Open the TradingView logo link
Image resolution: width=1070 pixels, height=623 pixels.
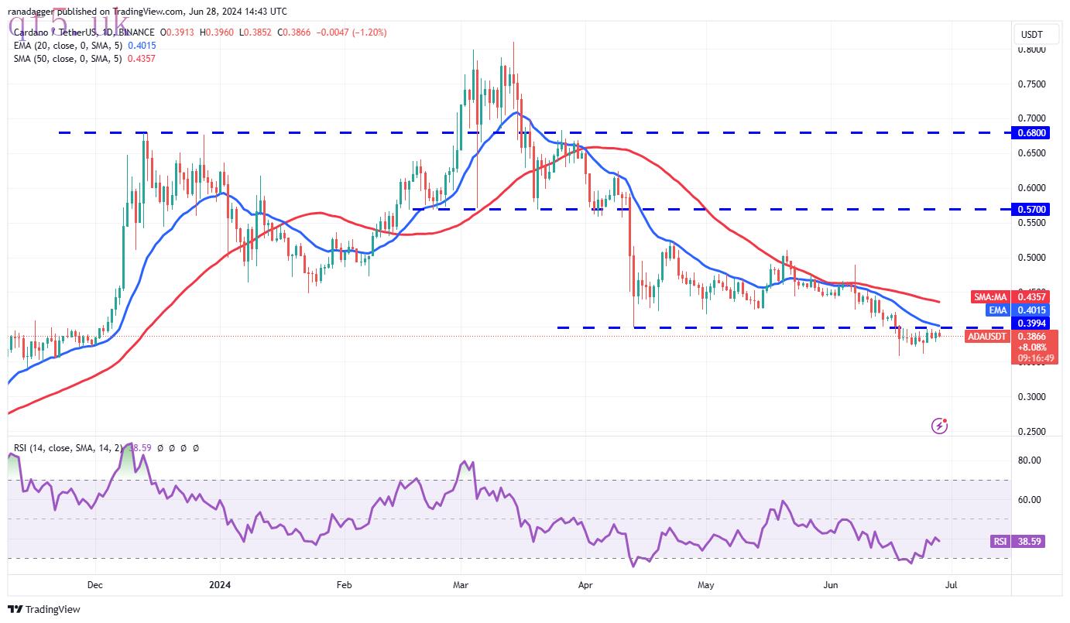(44, 609)
